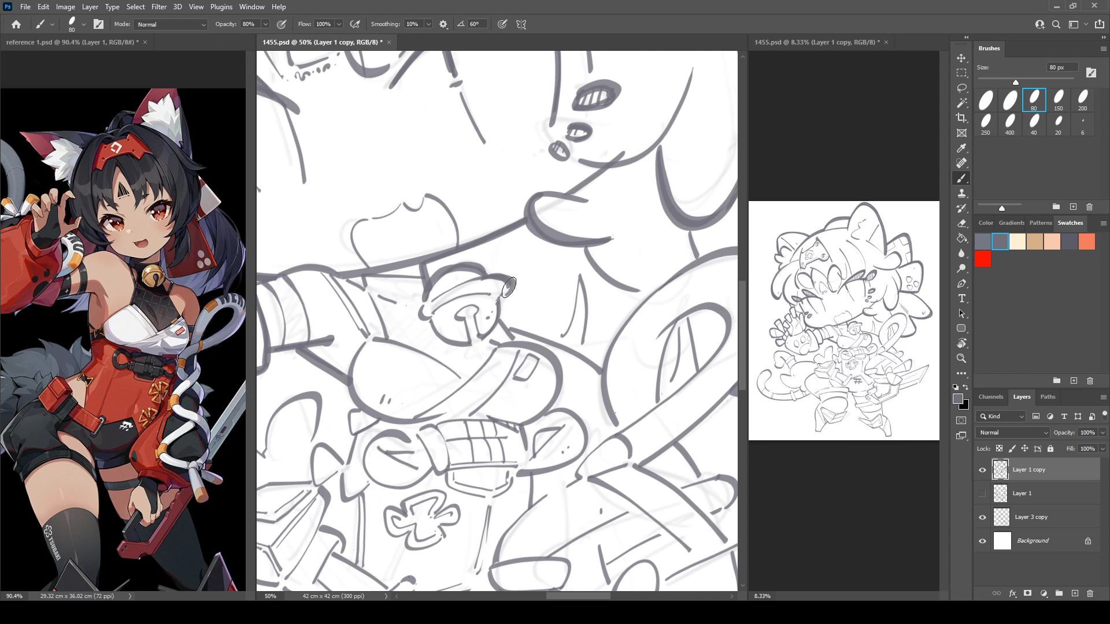1110x624 pixels.
Task: Toggle airbrush-style build-up effects
Action: 355,24
